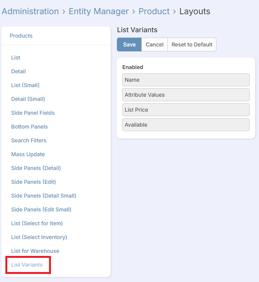Open Product breadcrumb link
This screenshot has height=282, width=259.
[x=154, y=12]
